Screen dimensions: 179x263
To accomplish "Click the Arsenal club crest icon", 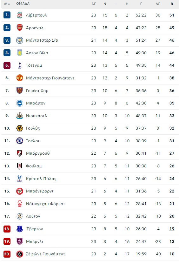I will (x=20, y=28).
